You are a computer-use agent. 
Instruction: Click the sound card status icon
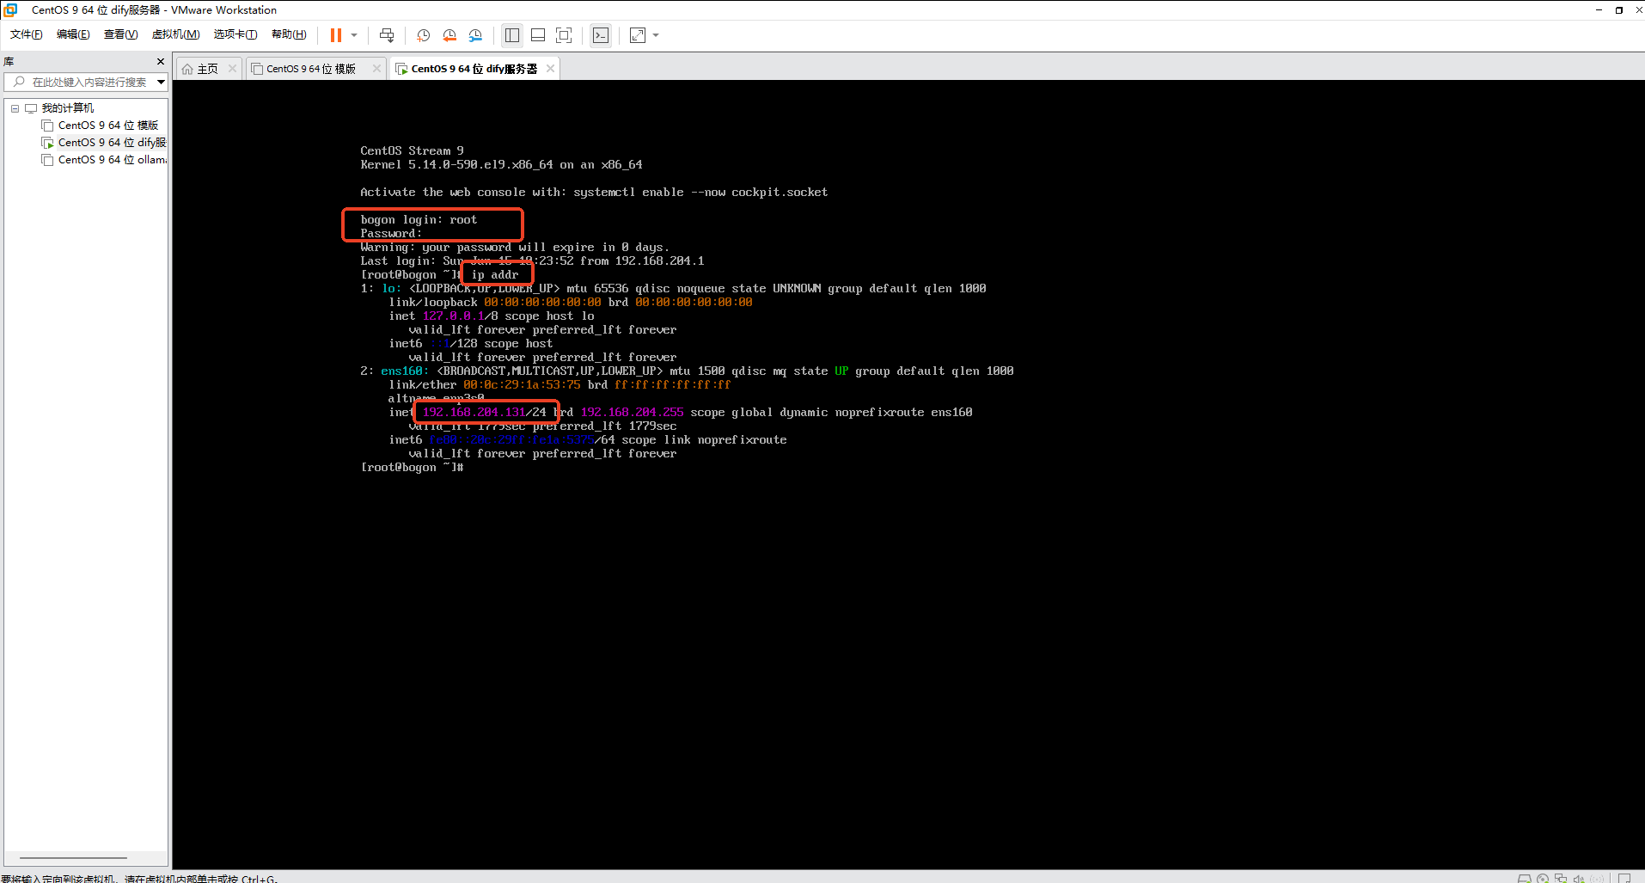coord(1579,879)
